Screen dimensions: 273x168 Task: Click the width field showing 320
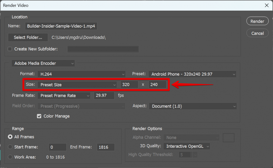[x=129, y=85]
